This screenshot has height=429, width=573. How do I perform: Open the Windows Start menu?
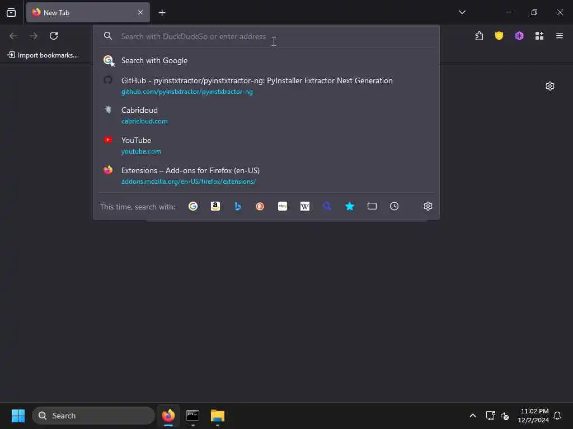pyautogui.click(x=18, y=416)
